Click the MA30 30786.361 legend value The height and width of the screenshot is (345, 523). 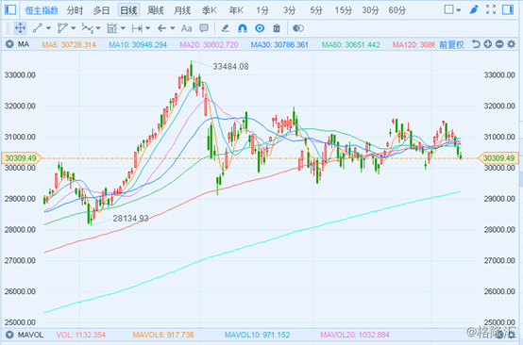[279, 44]
